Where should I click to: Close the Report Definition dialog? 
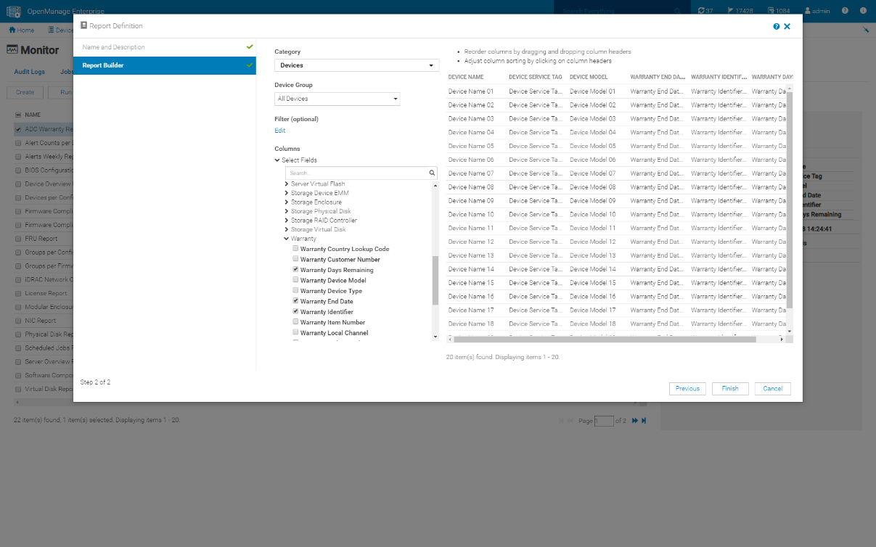point(787,26)
